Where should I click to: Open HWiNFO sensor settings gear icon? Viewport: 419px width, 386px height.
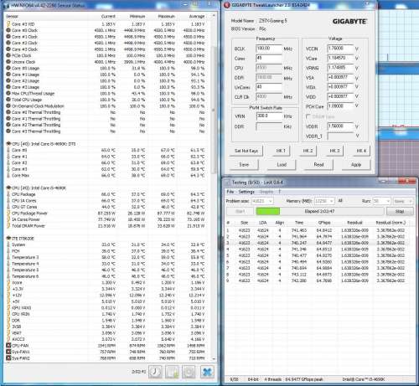click(189, 372)
